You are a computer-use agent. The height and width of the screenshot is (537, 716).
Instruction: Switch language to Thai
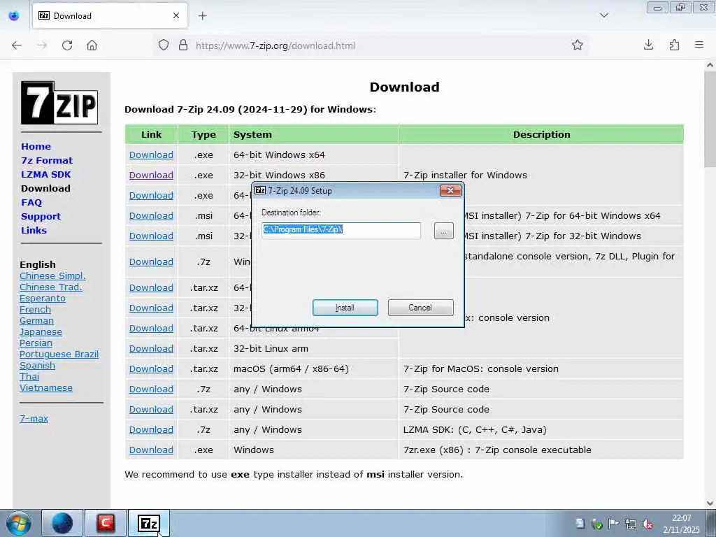(x=29, y=377)
